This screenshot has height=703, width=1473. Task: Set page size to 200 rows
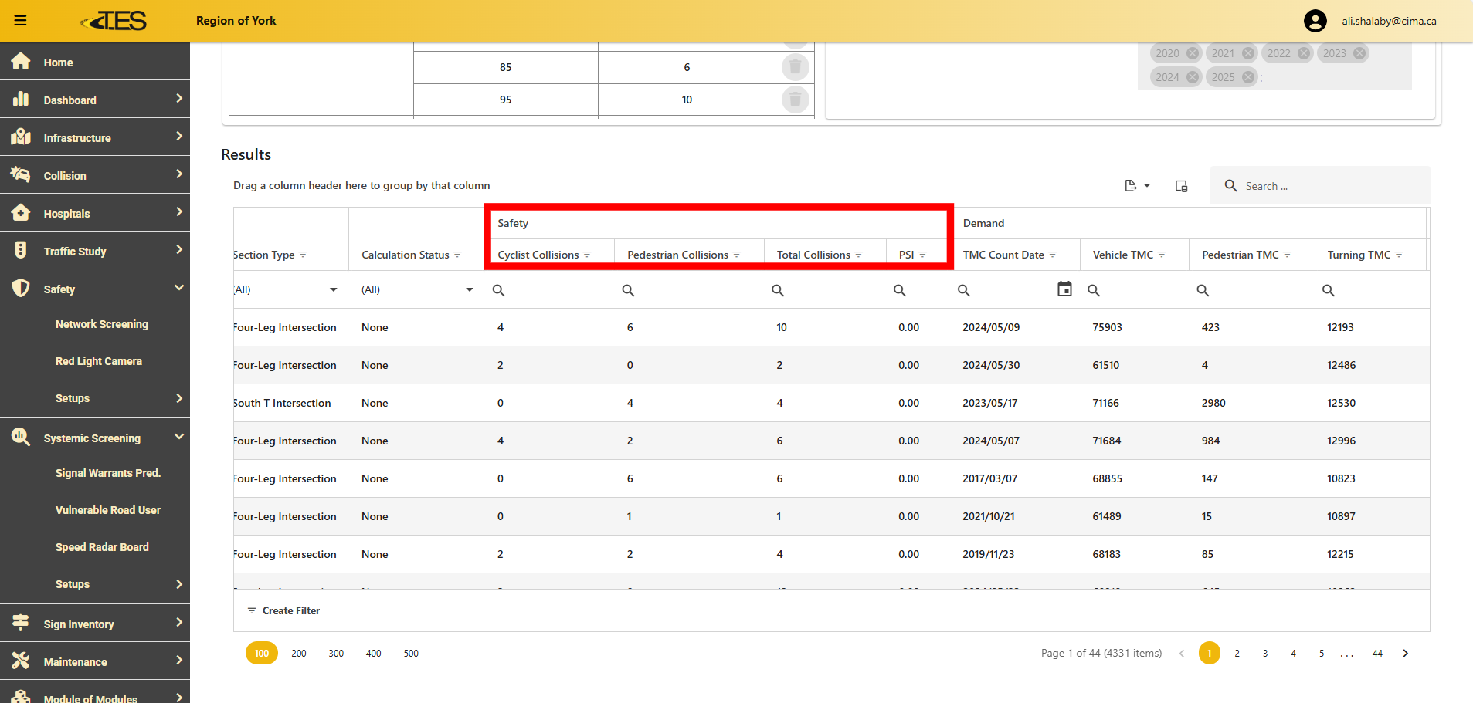(x=299, y=654)
